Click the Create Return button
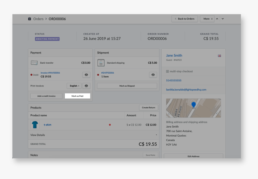Screen dimensions: 258x179 pyautogui.click(x=148, y=108)
